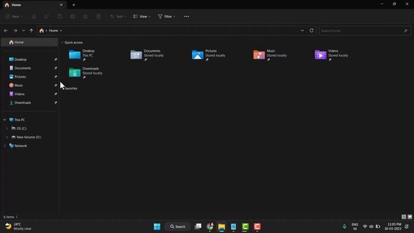Click the red Camtasia recorder taskbar icon
Image resolution: width=414 pixels, height=233 pixels.
[257, 227]
